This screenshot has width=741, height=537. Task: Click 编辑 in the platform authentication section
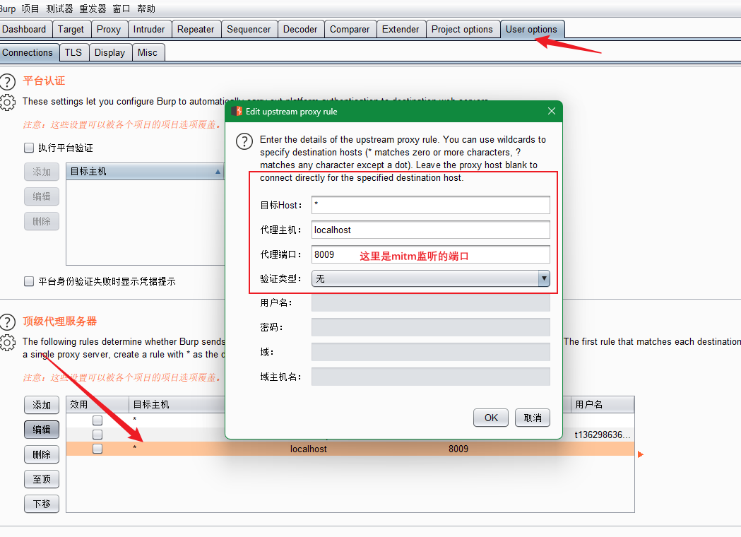point(42,196)
